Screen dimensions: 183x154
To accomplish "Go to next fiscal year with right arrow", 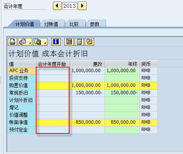I will pyautogui.click(x=82, y=6).
